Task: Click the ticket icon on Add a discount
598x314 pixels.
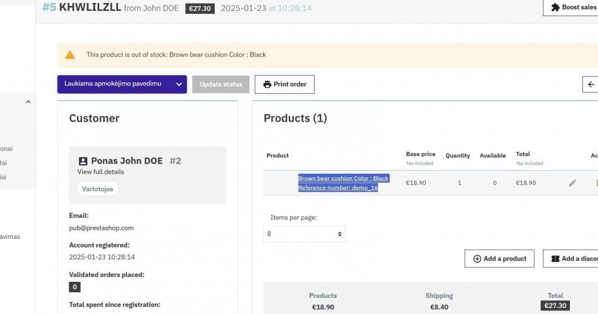Action: pos(555,258)
